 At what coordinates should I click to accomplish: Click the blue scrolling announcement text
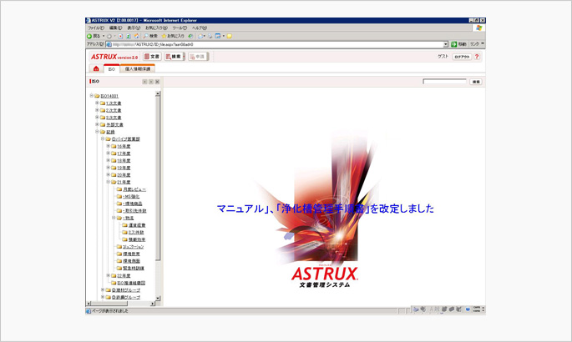pyautogui.click(x=325, y=209)
